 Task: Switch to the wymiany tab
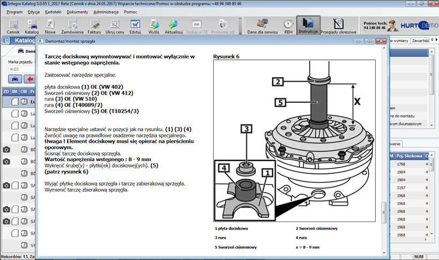coord(399,41)
